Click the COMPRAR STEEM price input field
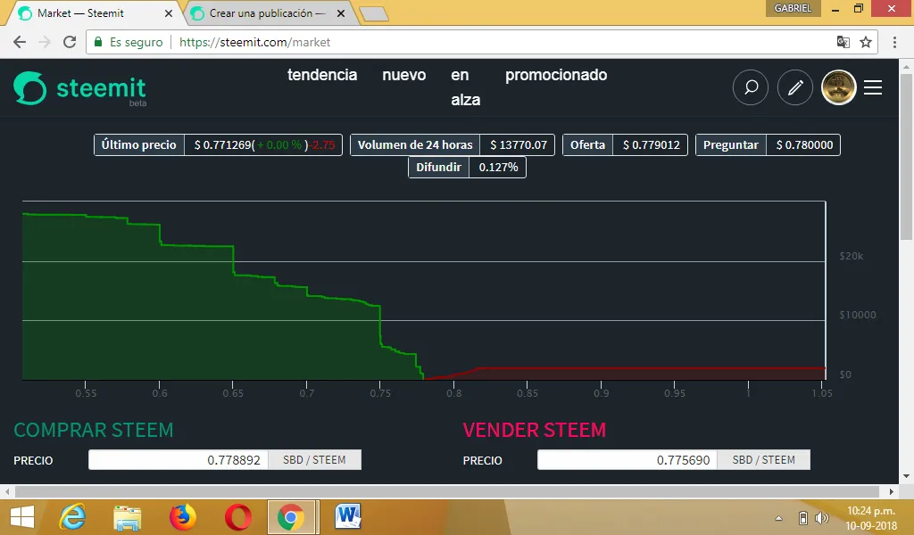 (179, 460)
